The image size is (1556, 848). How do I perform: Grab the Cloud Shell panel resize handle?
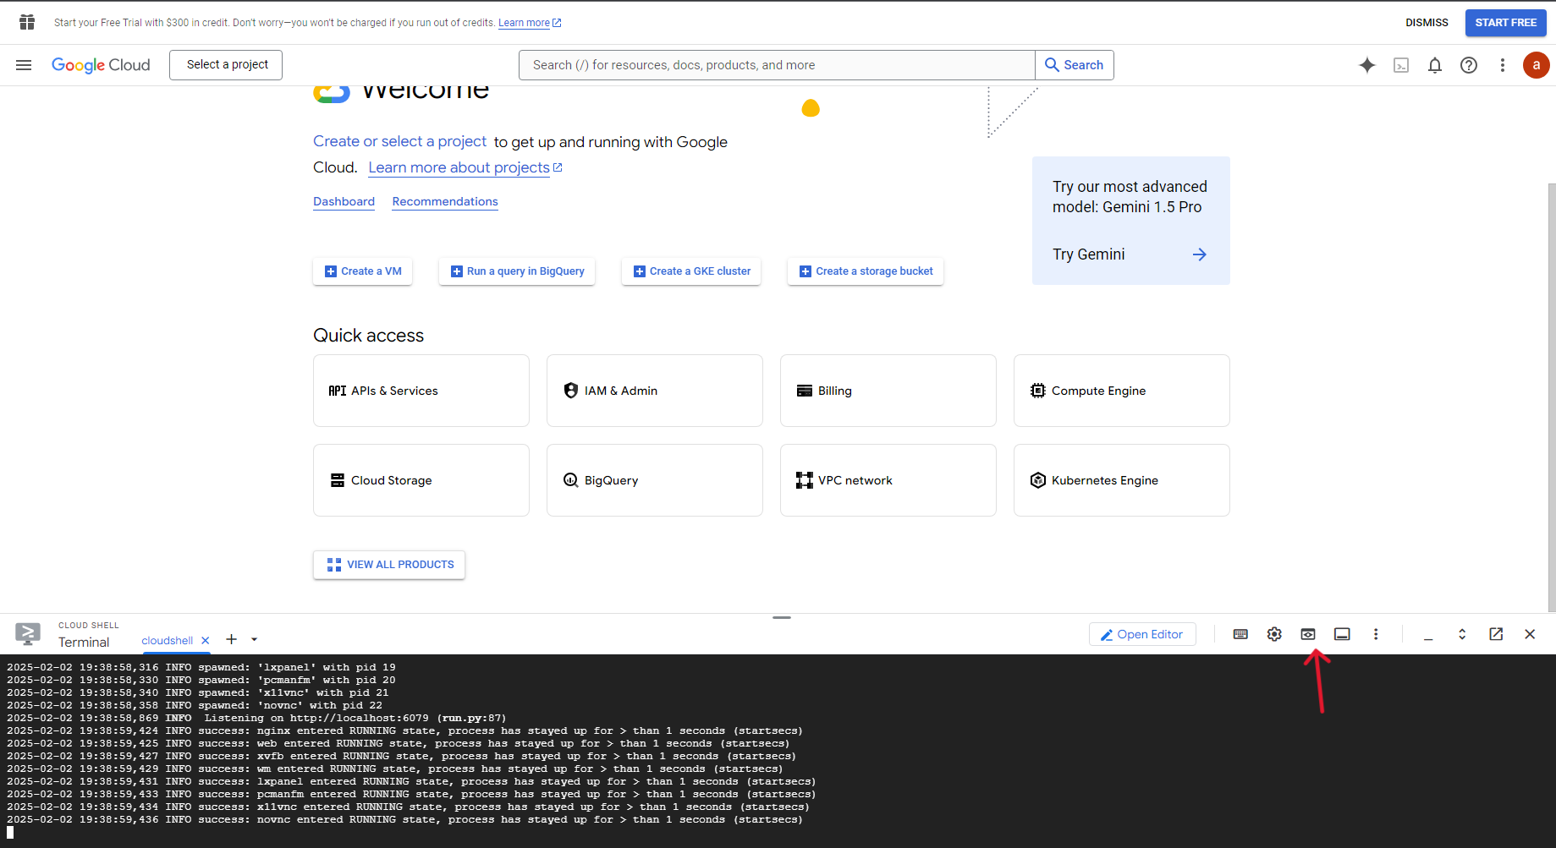click(x=782, y=617)
